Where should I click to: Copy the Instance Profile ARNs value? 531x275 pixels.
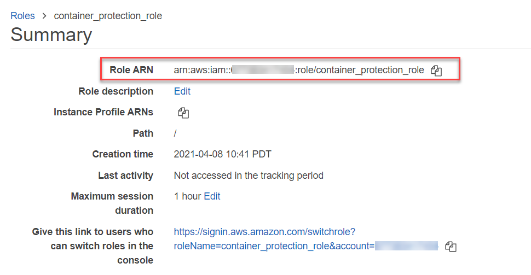(183, 113)
